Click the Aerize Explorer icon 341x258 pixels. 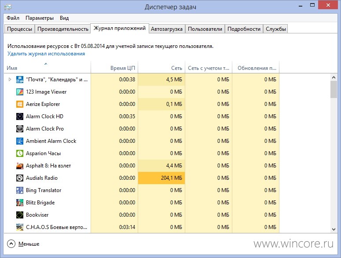20,104
